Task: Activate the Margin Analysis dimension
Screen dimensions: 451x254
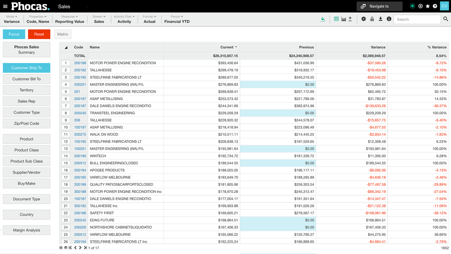Action: point(26,230)
